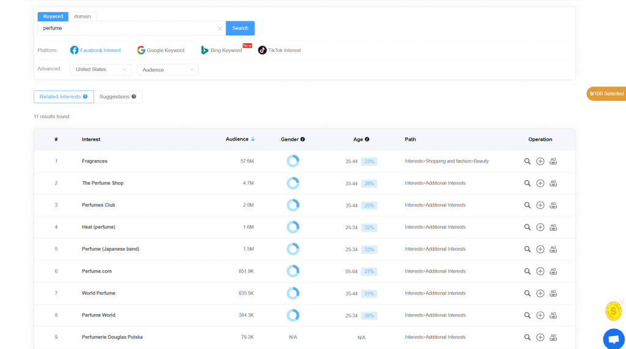Add Perfume World using plus icon
626x349 pixels.
(540, 315)
